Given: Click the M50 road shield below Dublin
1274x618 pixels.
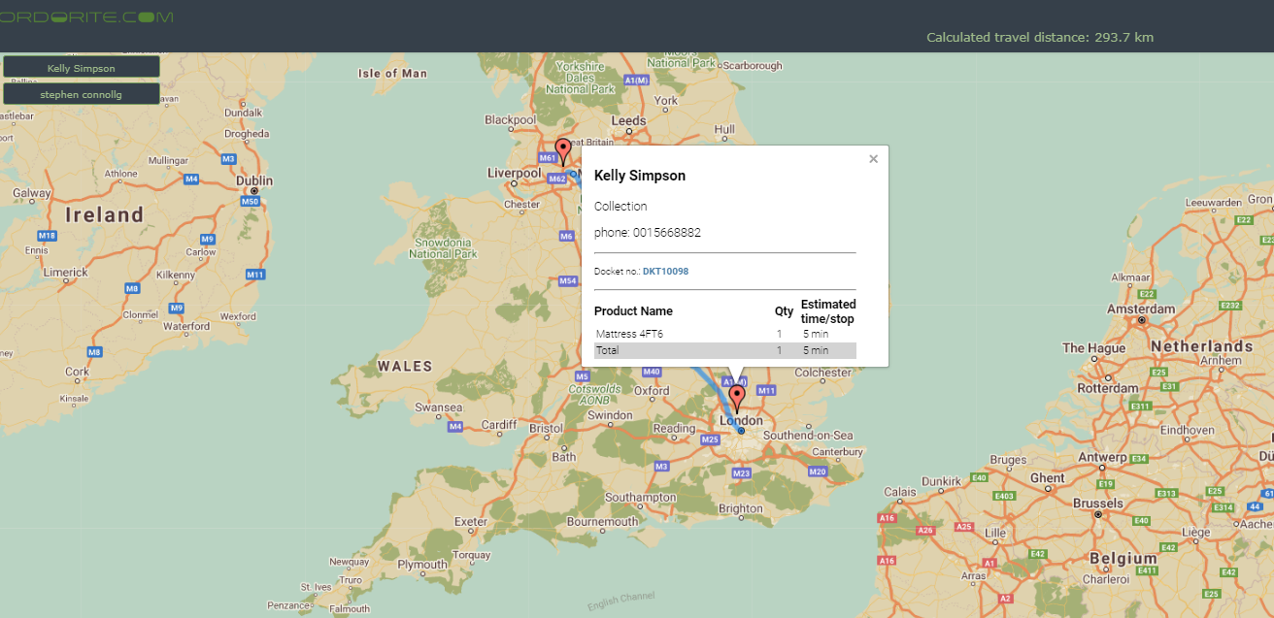Looking at the screenshot, I should click(250, 201).
